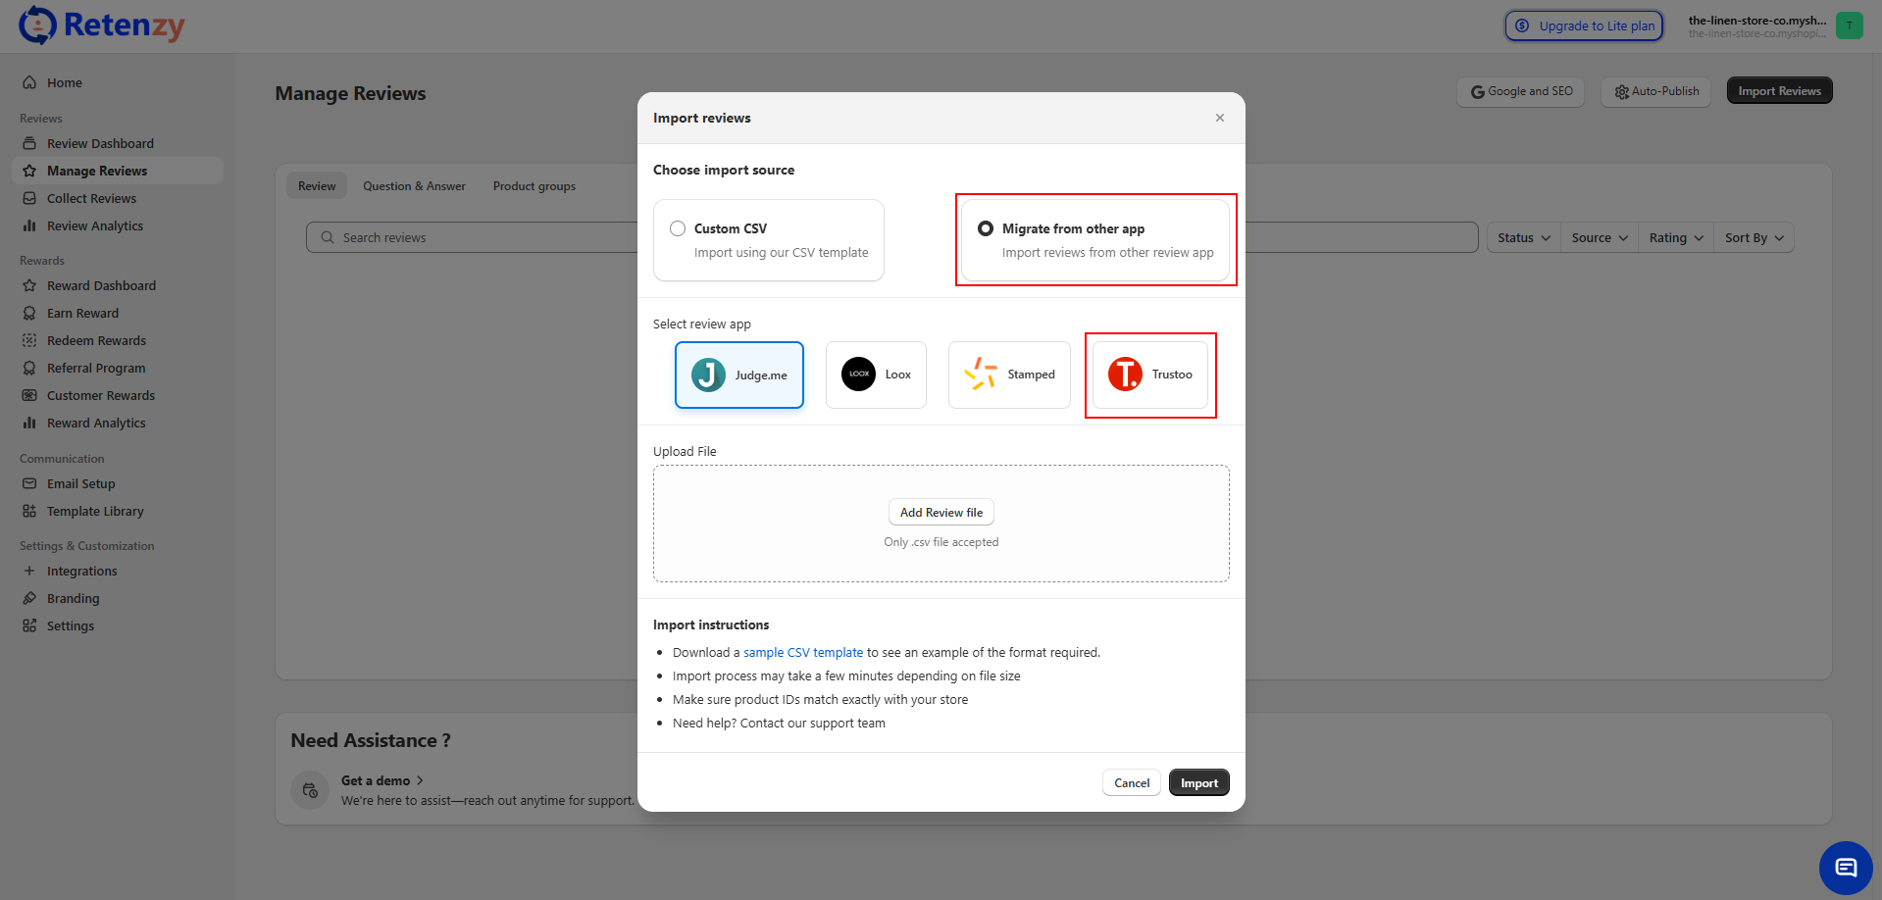Open the Rating filter dropdown
This screenshot has height=900, width=1882.
tap(1676, 237)
